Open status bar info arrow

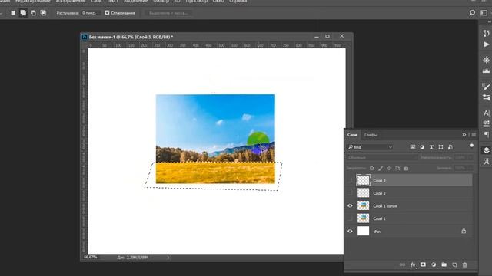click(x=168, y=258)
